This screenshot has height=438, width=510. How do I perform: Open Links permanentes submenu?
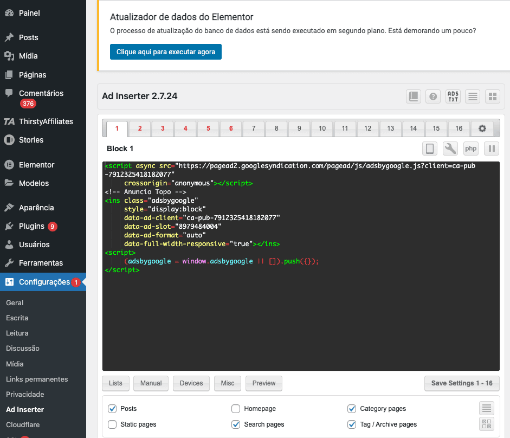37,379
